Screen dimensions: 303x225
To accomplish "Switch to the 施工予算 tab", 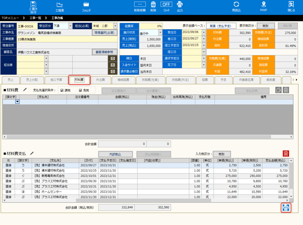I will 56,80.
